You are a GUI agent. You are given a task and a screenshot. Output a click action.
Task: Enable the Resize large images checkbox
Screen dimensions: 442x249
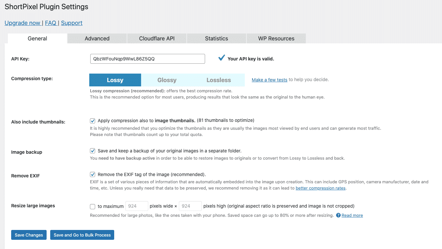tap(93, 207)
